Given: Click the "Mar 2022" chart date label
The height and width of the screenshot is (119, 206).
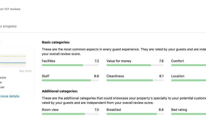Looking at the screenshot, I should (25, 71).
